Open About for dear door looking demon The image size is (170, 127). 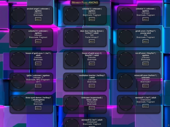[92, 41]
